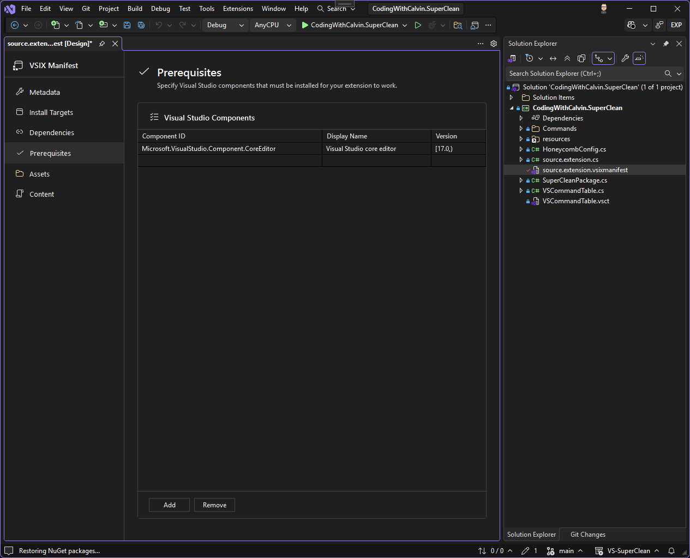Click the GitHub Copilot icon

click(632, 25)
